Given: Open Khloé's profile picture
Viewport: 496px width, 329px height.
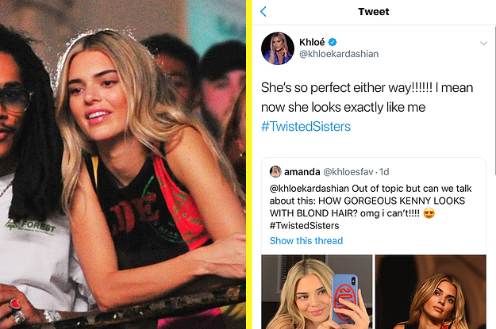Looking at the screenshot, I should 280,48.
